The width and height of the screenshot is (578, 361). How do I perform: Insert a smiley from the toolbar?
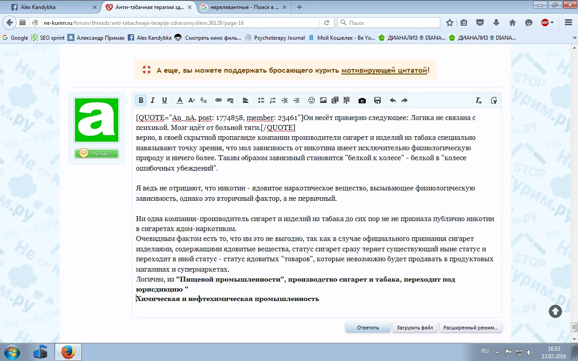pos(312,100)
